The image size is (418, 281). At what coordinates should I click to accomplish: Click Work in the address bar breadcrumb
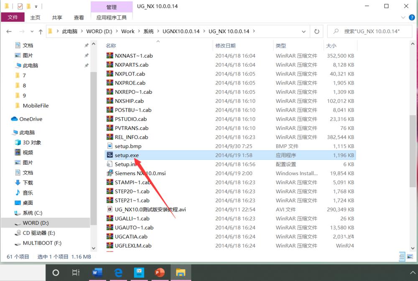click(x=128, y=31)
